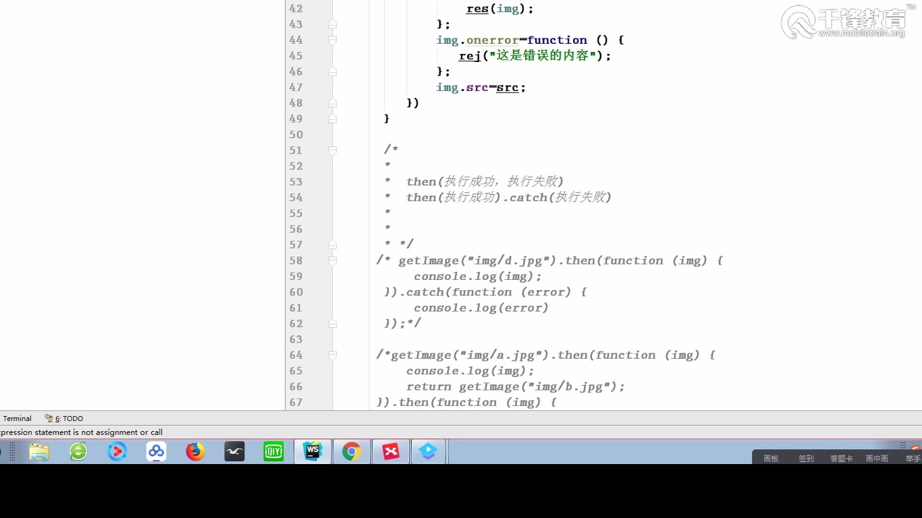Image resolution: width=922 pixels, height=518 pixels.
Task: Place cursor on 'res(img);' at line 42
Action: pyautogui.click(x=499, y=9)
